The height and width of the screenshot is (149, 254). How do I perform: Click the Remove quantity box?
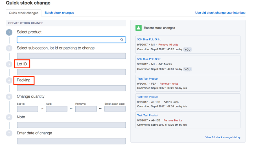pyautogui.click(x=86, y=109)
